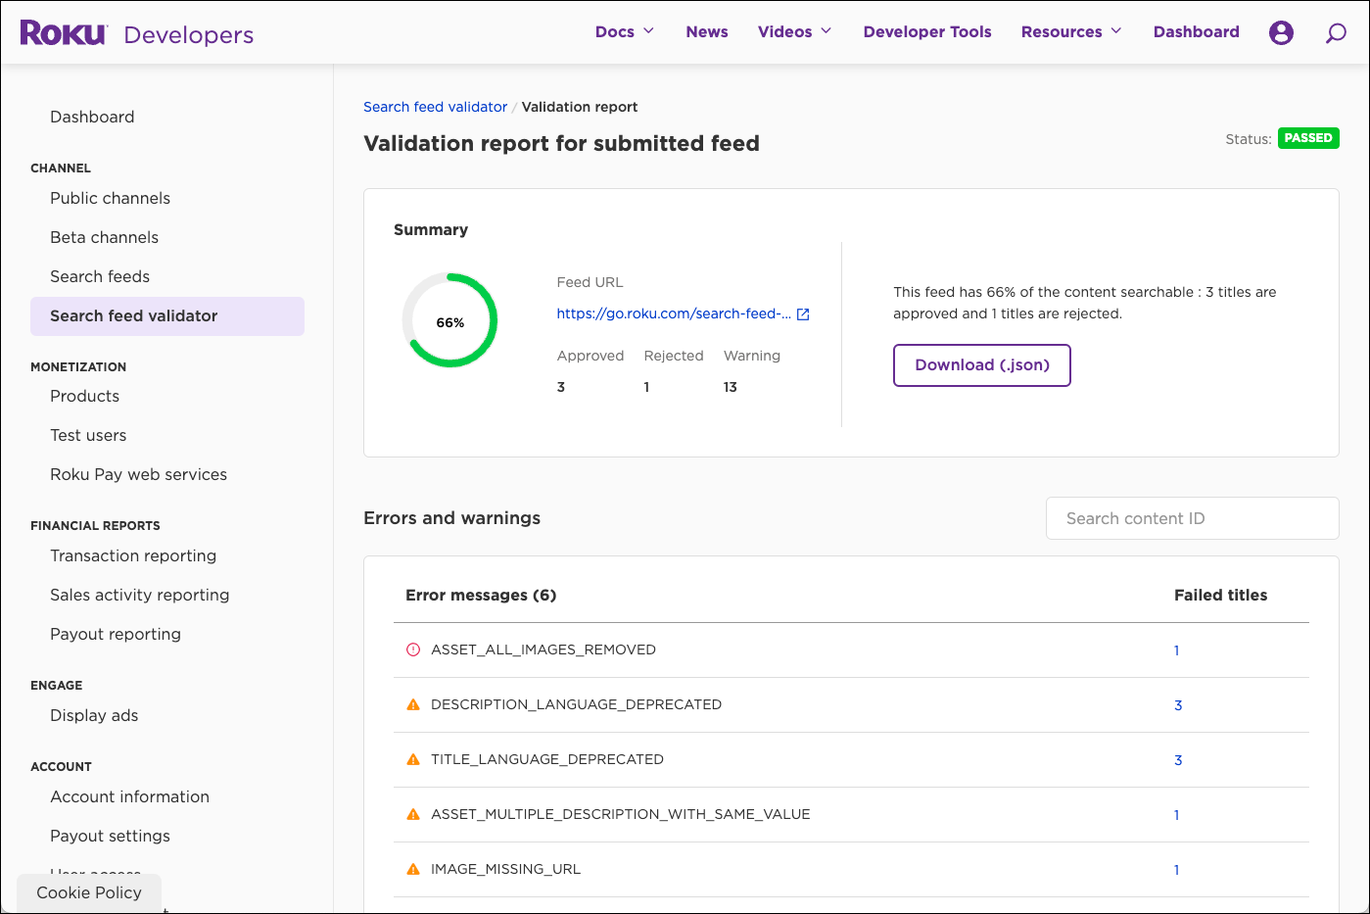The height and width of the screenshot is (914, 1370).
Task: Select Payout reporting in the sidebar
Action: point(115,634)
